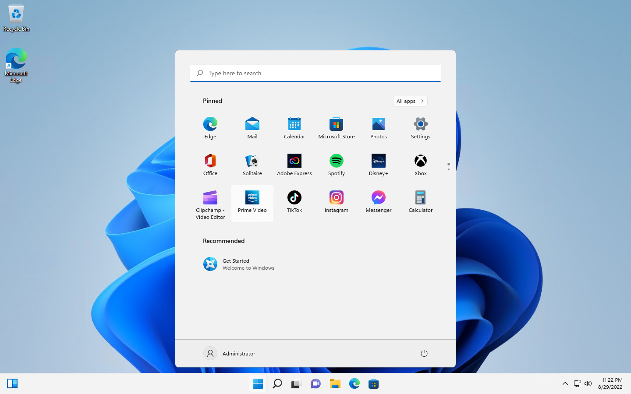Open File Explorer from the taskbar
This screenshot has width=631, height=394.
(x=335, y=384)
